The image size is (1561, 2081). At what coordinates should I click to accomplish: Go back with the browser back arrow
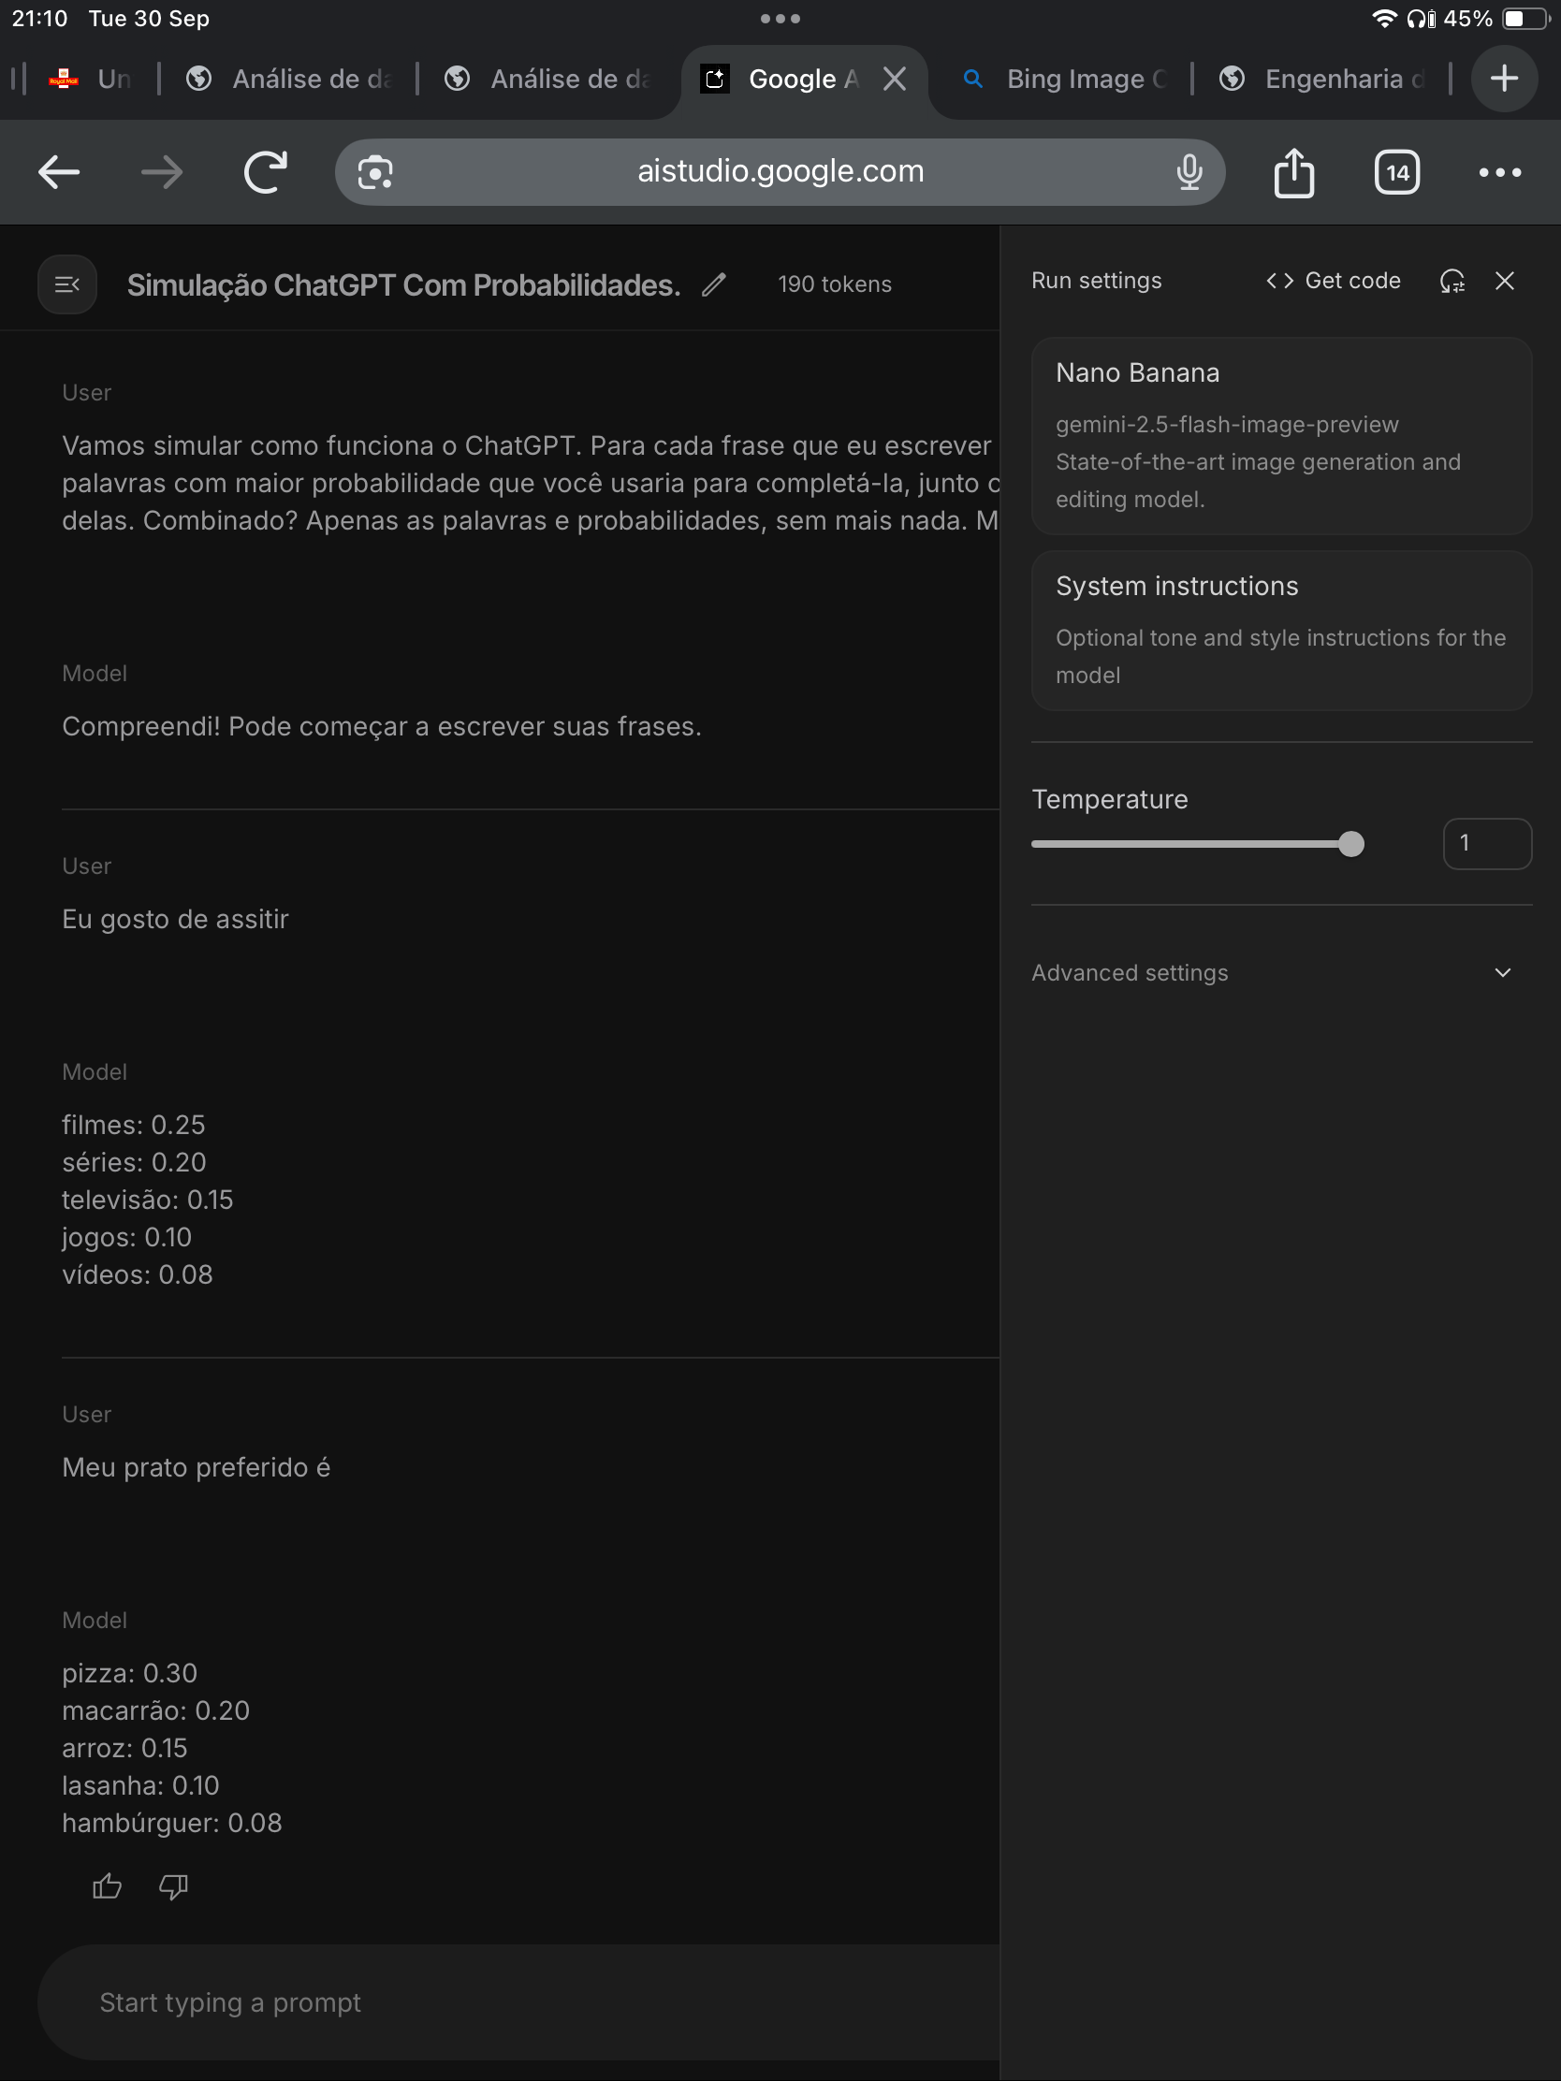point(58,172)
